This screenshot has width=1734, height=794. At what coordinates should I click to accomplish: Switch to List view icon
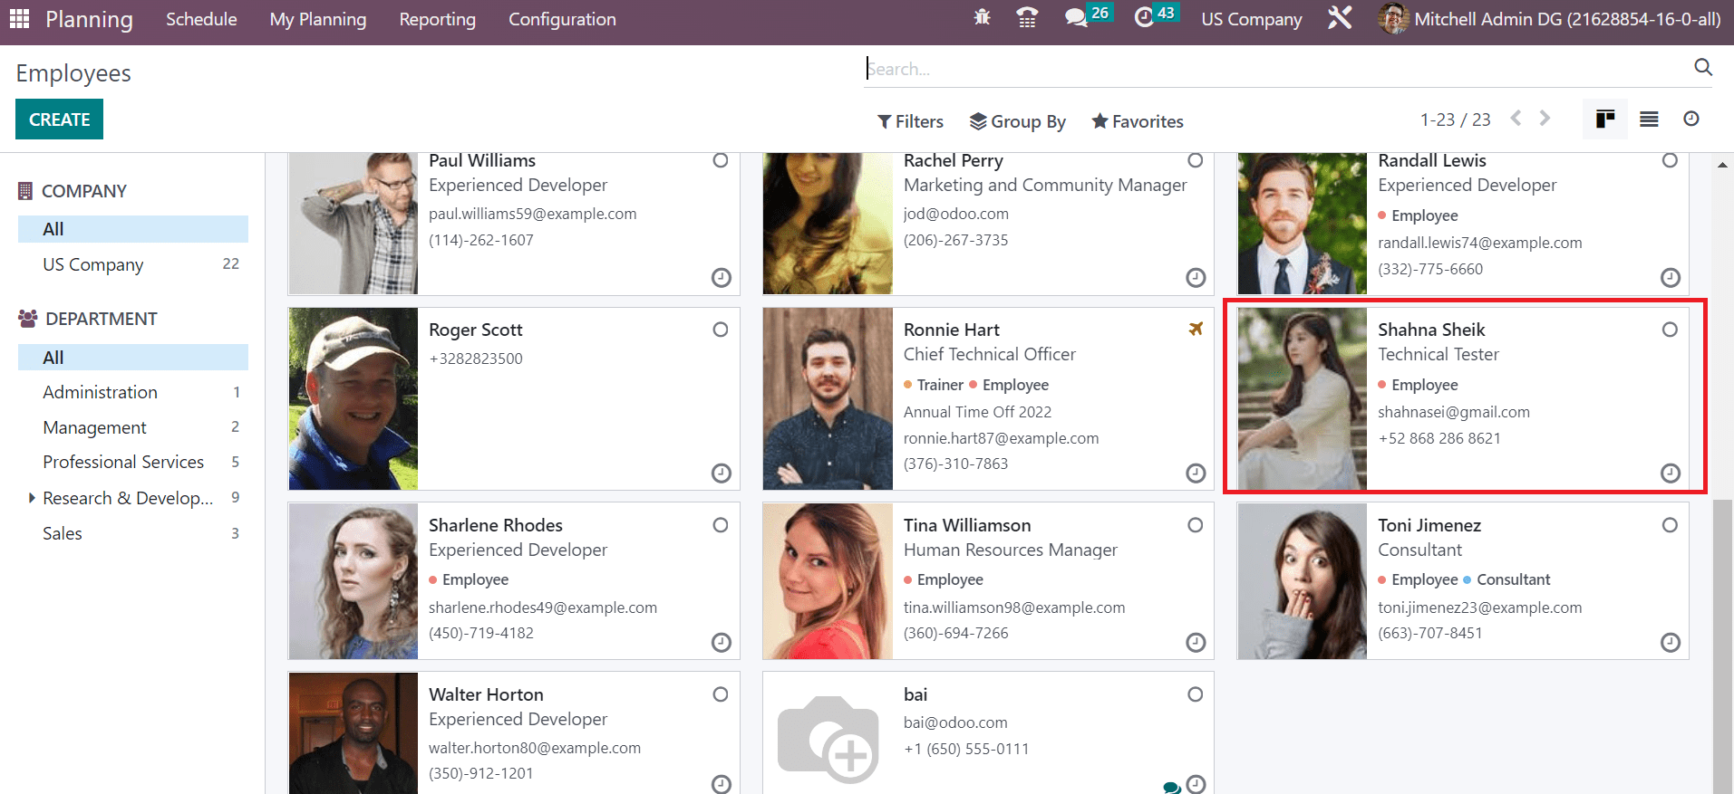1649,120
